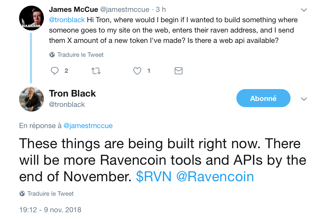The image size is (321, 221).
Task: Translate Tron Black's reply via Traduire le Tweet
Action: 51,194
